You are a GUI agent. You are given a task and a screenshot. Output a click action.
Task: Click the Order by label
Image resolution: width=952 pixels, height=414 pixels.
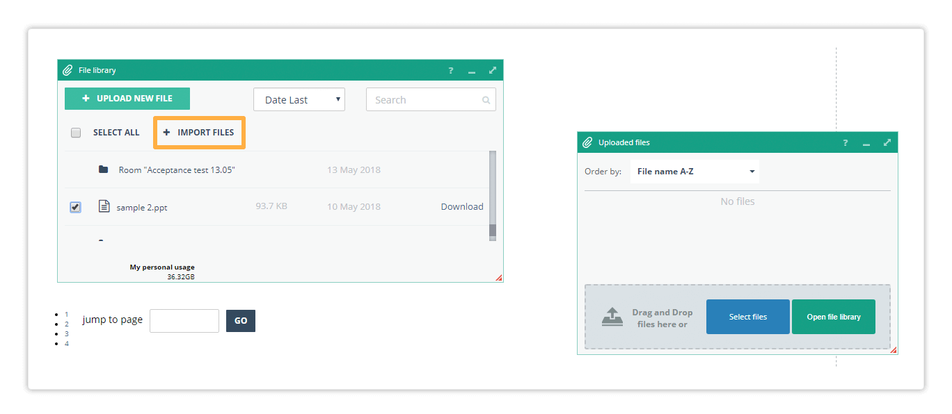tap(603, 172)
